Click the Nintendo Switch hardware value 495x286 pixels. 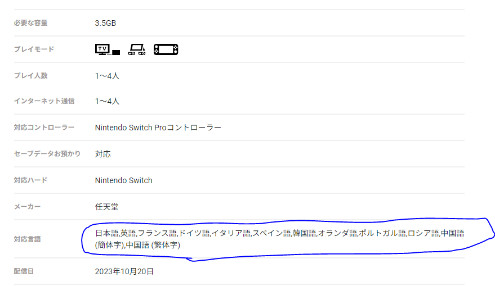click(x=124, y=180)
